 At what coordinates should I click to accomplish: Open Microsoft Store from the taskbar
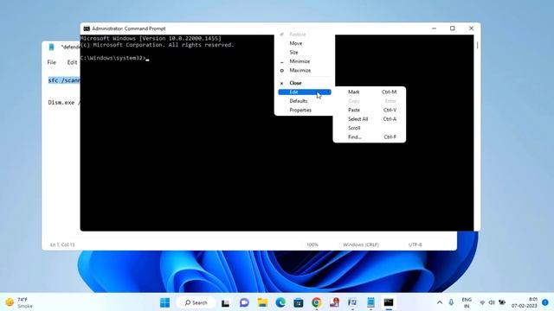tap(299, 302)
